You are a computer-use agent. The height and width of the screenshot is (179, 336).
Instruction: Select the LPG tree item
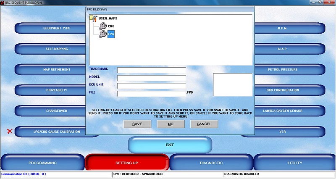111,34
